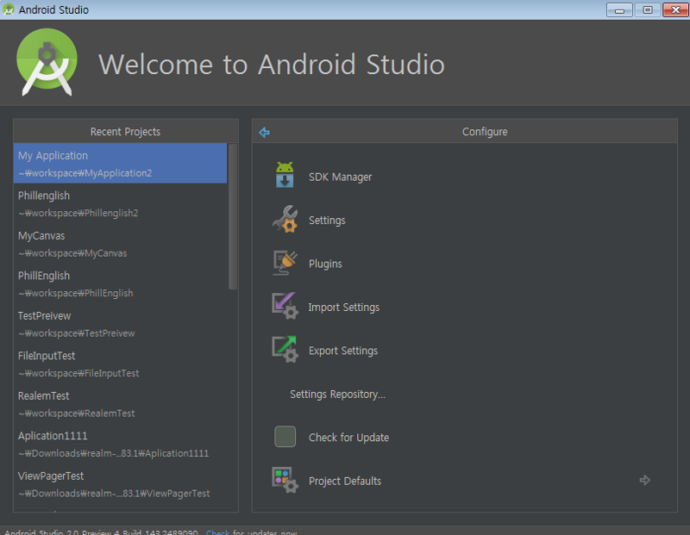Click the Android Studio logo in the header
Screen dimensions: 690x535
click(x=47, y=62)
